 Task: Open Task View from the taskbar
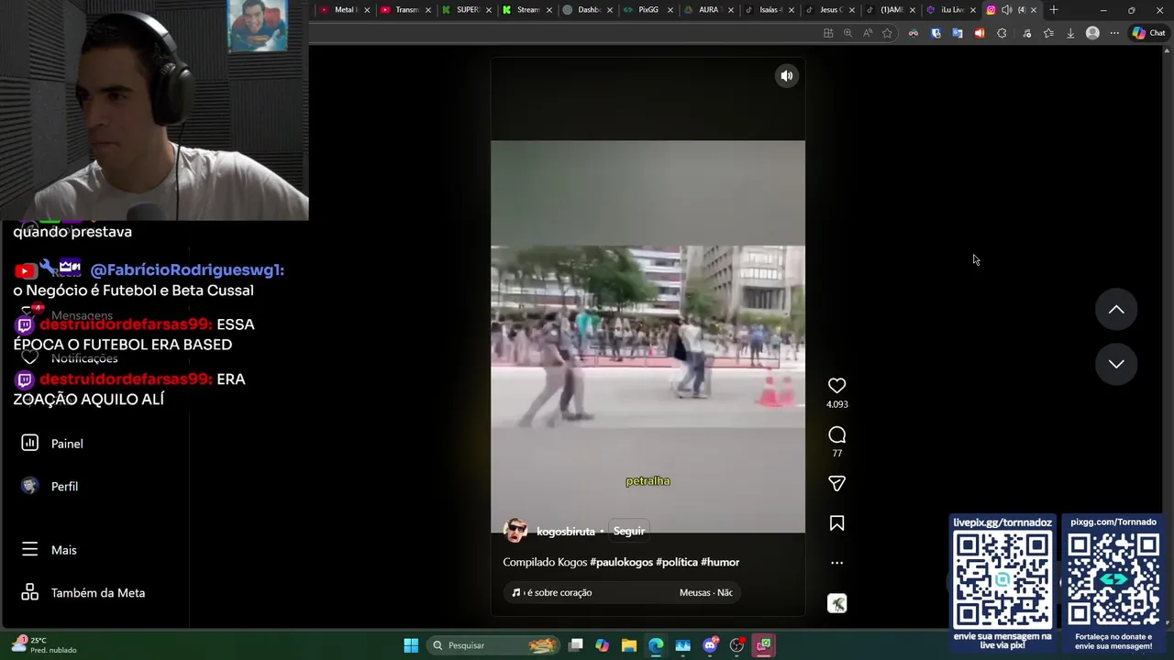576,645
